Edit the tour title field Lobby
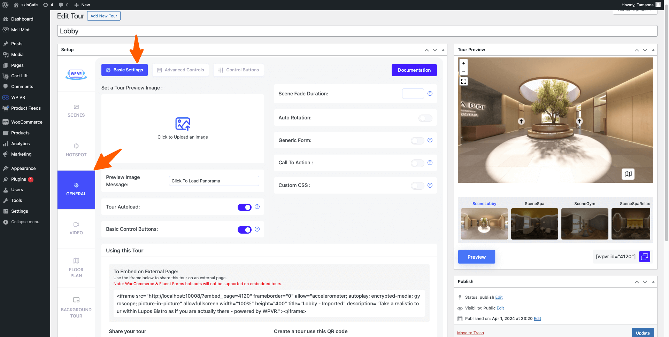 (x=357, y=31)
